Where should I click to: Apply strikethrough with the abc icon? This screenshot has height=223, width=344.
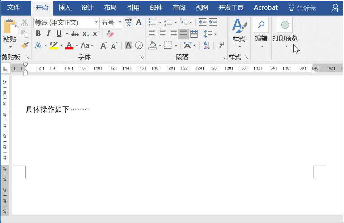[74, 34]
